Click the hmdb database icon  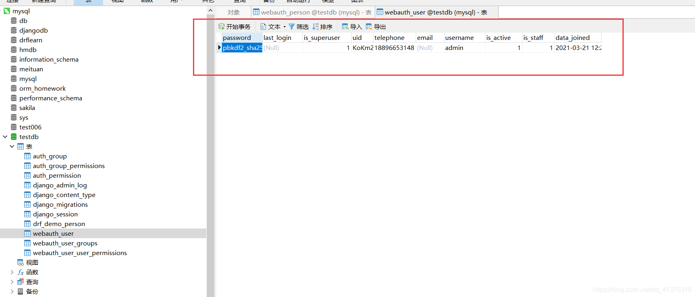(x=14, y=50)
